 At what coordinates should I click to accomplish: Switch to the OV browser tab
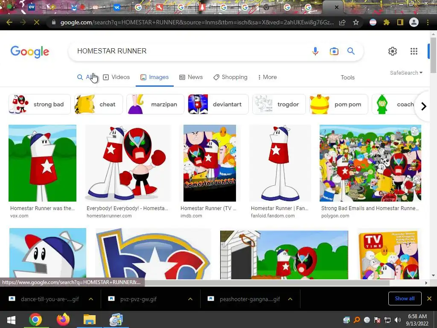pyautogui.click(x=32, y=8)
